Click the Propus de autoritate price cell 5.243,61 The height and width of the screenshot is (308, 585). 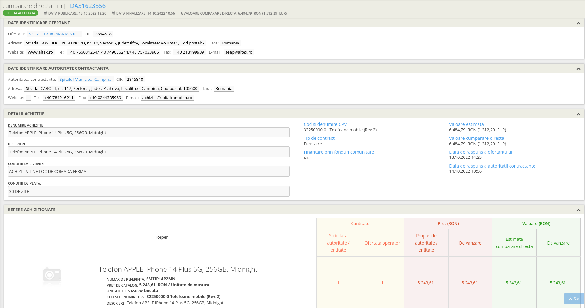point(426,283)
